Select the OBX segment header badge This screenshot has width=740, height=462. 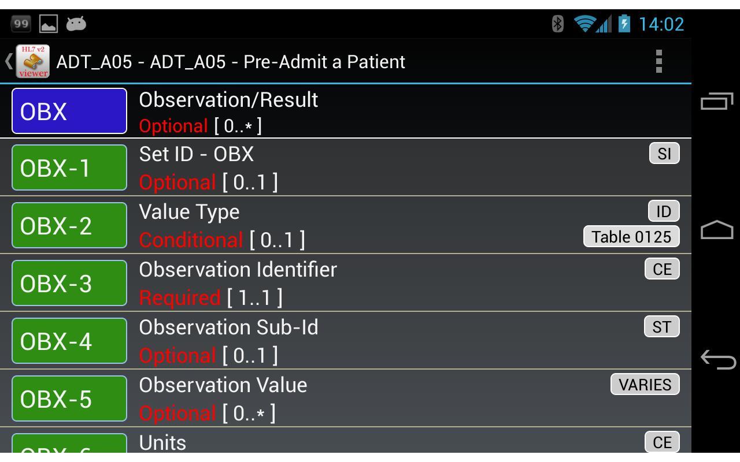(68, 110)
